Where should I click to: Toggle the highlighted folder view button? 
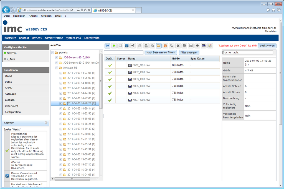pos(159,46)
